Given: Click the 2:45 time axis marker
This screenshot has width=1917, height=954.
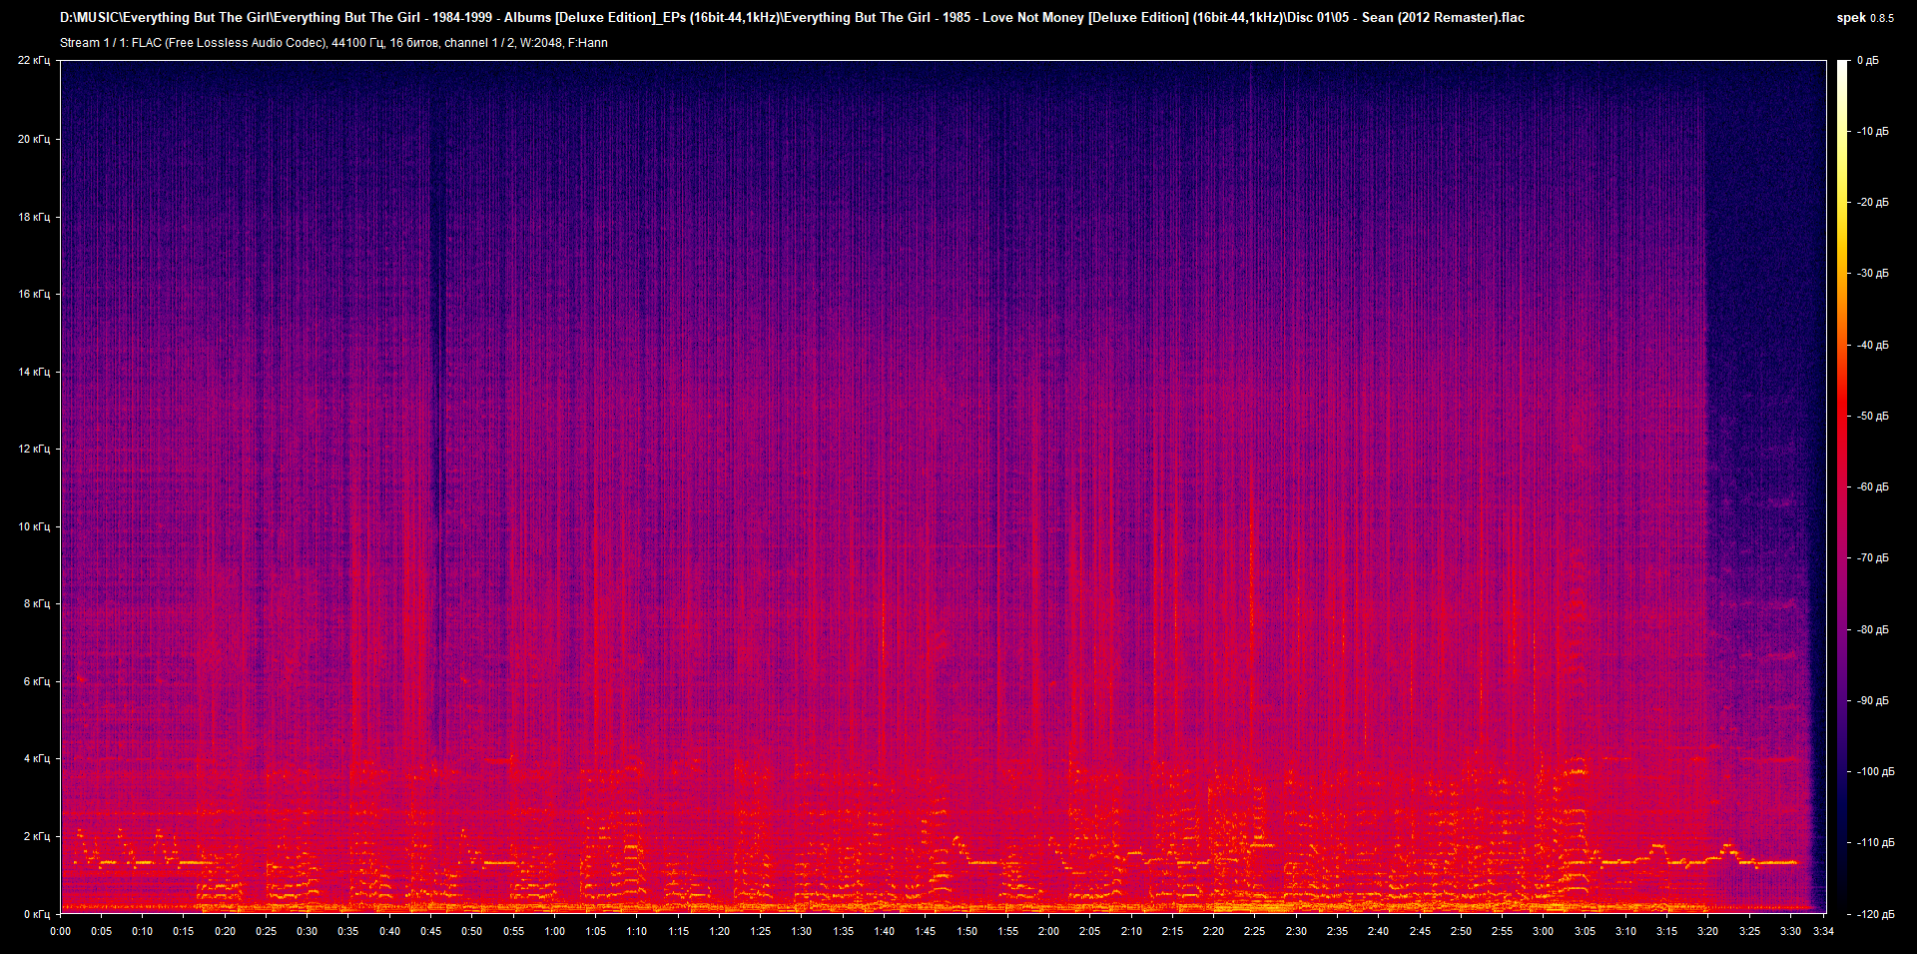Looking at the screenshot, I should (x=1419, y=931).
